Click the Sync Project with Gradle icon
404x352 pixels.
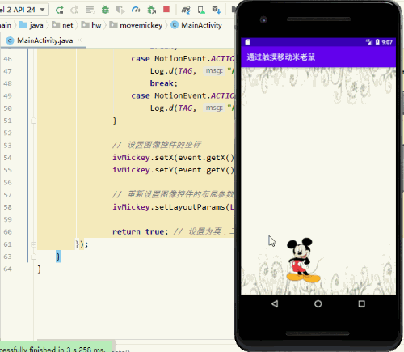point(186,10)
